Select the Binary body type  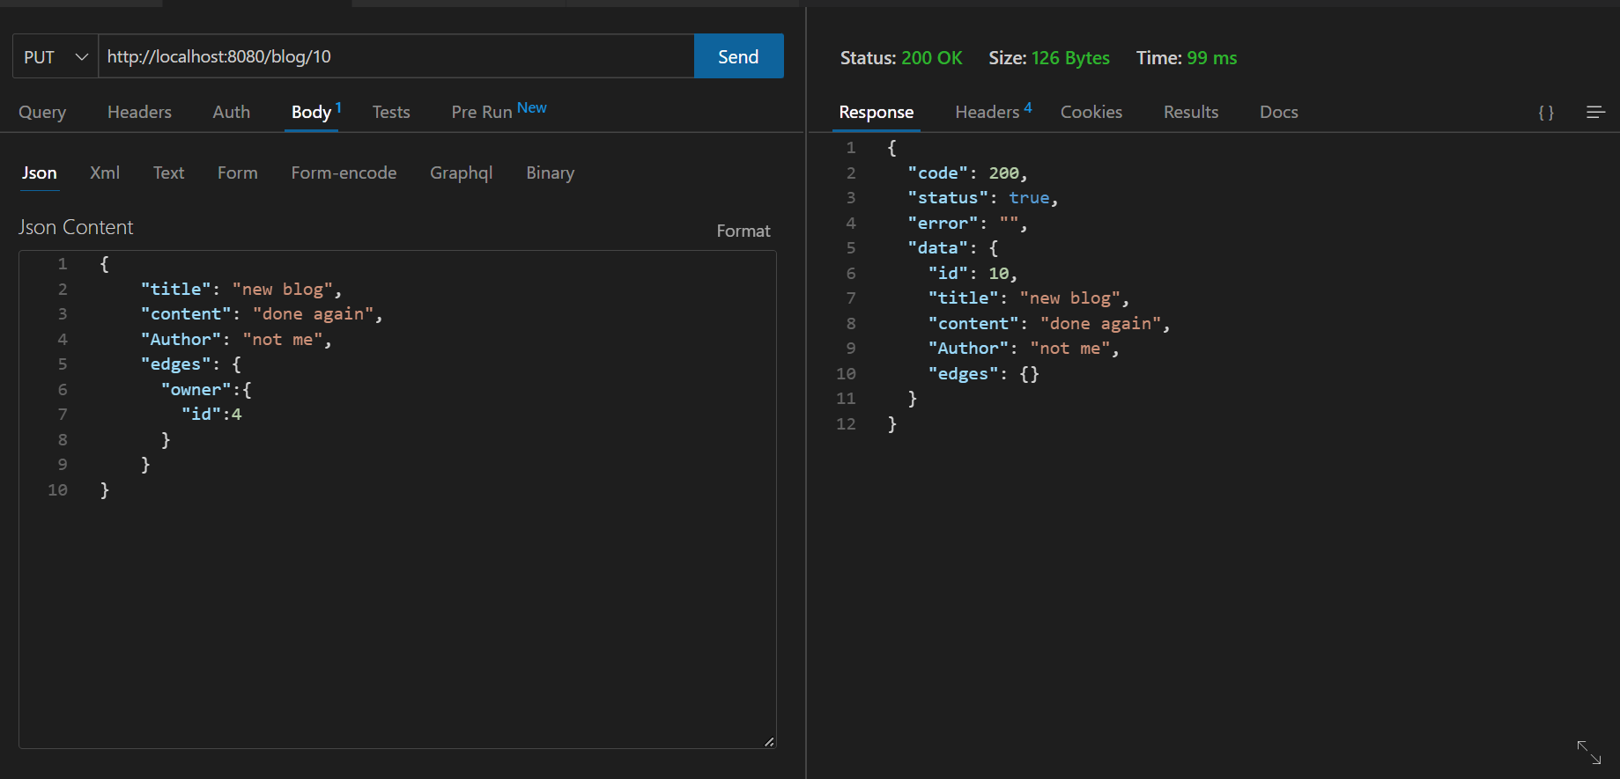pos(551,173)
